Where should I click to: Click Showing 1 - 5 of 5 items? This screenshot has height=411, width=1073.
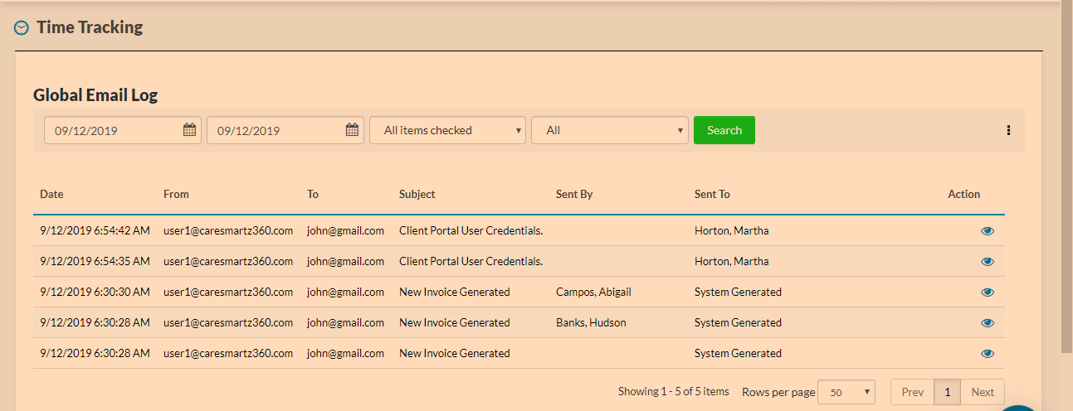[x=674, y=391]
